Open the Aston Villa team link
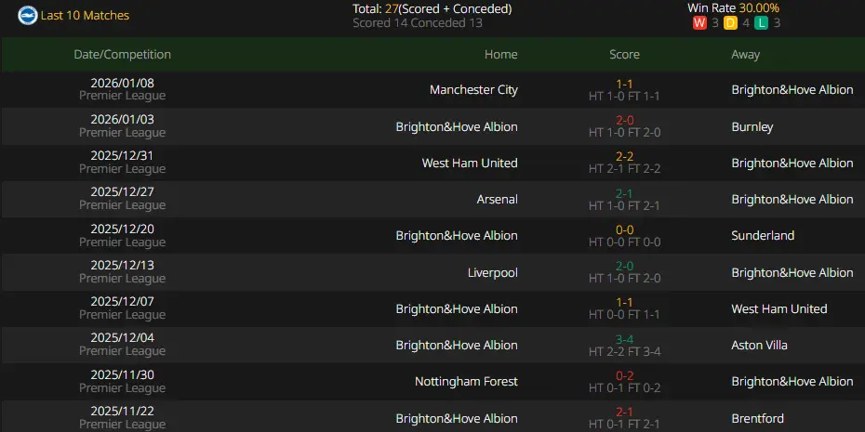Viewport: 865px width, 432px height. coord(759,345)
